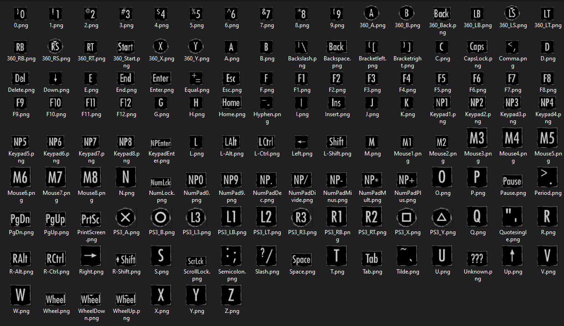Image resolution: width=564 pixels, height=326 pixels.
Task: Click the PS3_B.png circle icon
Action: [161, 217]
